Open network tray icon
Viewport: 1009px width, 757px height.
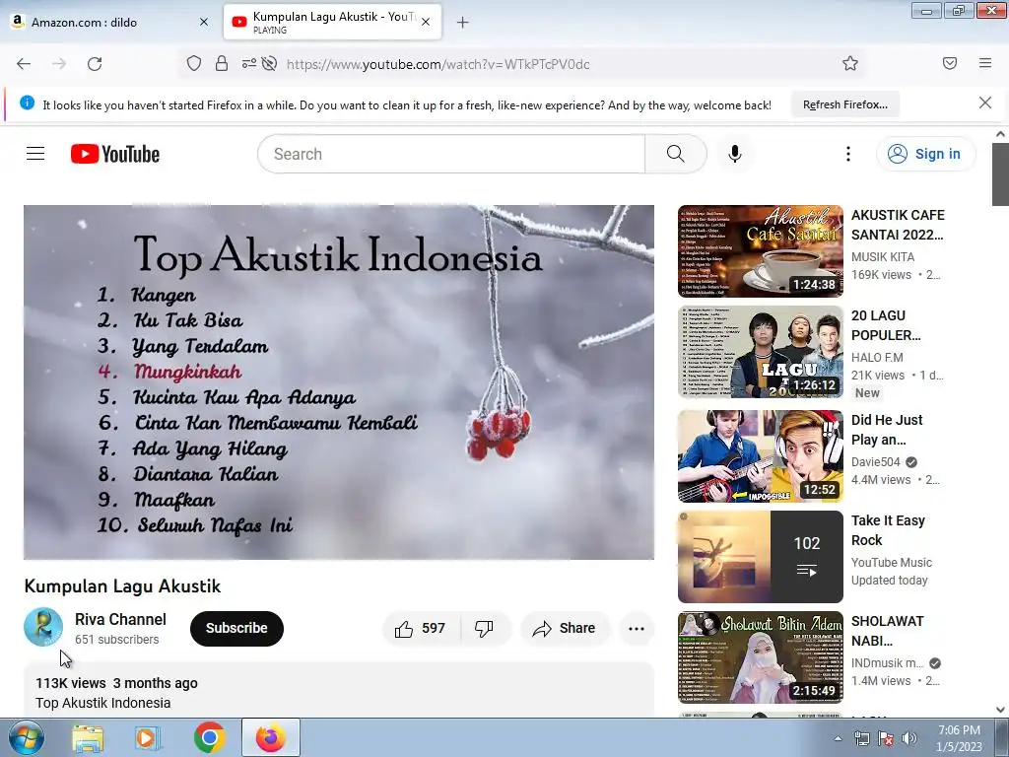pos(861,739)
